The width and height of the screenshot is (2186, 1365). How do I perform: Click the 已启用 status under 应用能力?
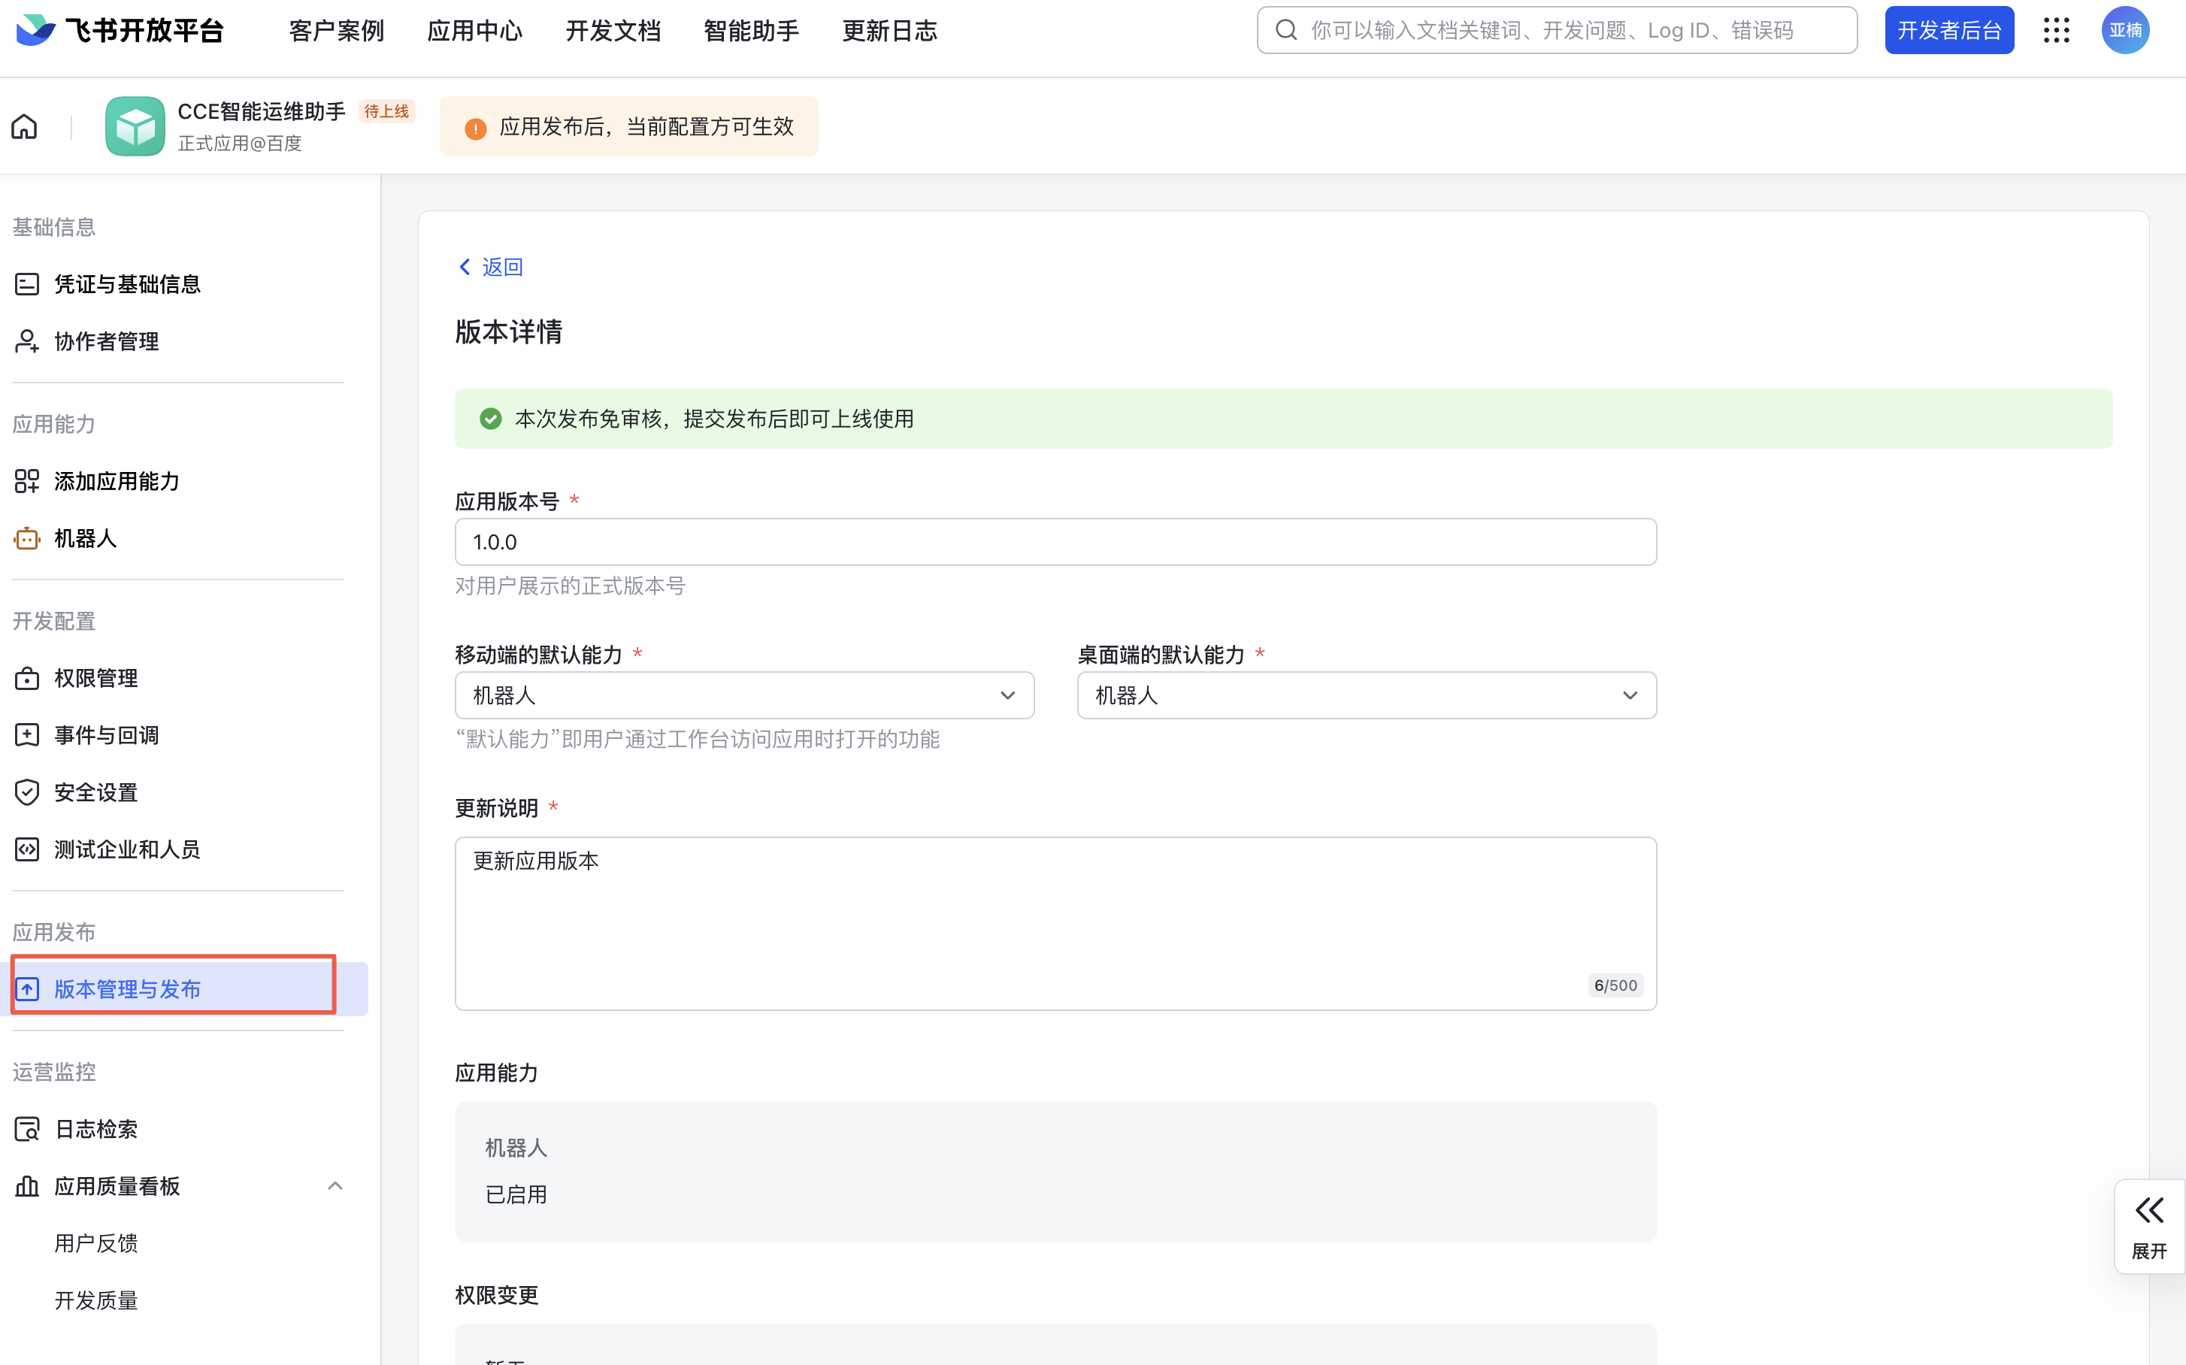(x=516, y=1194)
